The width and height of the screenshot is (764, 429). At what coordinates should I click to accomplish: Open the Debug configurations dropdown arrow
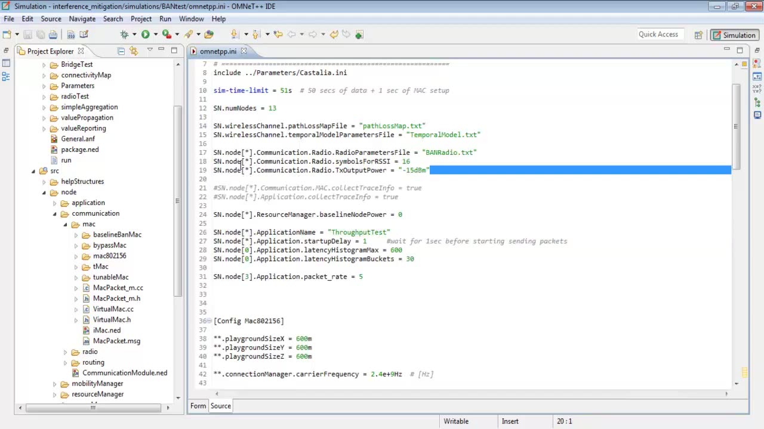click(134, 35)
